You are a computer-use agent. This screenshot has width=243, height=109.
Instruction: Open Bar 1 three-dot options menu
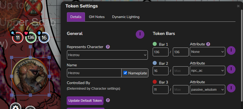(x=231, y=50)
